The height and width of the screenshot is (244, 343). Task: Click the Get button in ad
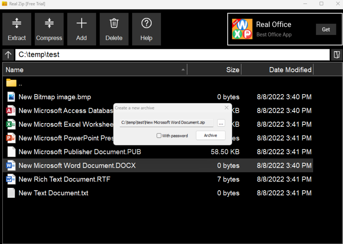coord(326,30)
